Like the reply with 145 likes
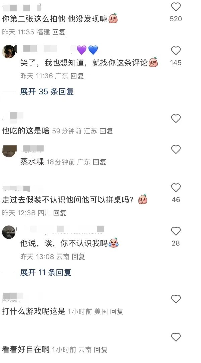Viewport: 201px width, 363px height. (176, 51)
